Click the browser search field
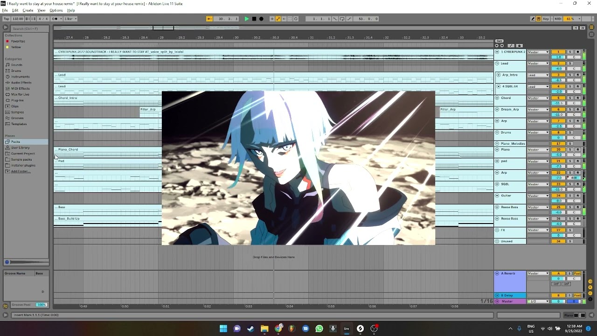This screenshot has height=336, width=597. tap(29, 28)
